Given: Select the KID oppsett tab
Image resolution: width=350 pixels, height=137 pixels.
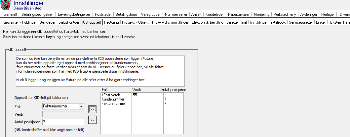Looking at the screenshot, I should (92, 22).
